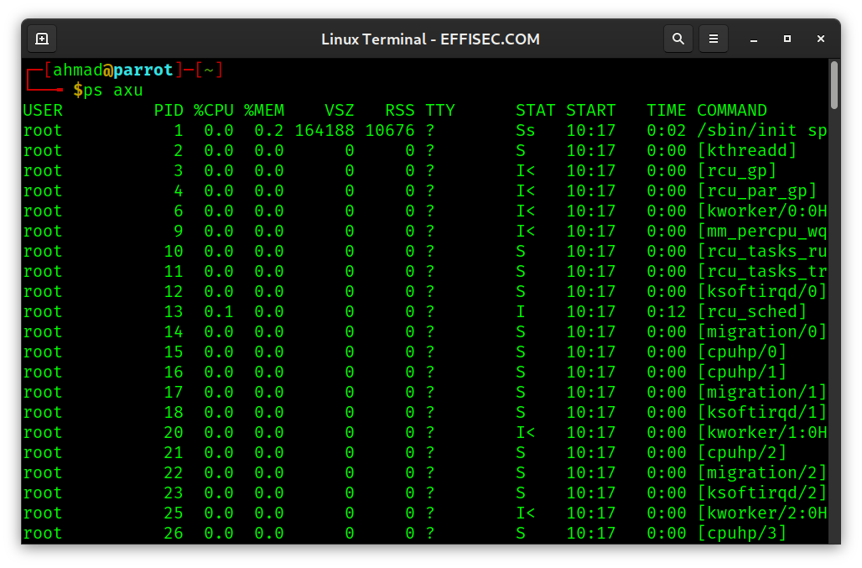Click the root user in the first row
Viewport: 862px width, 568px height.
click(42, 130)
